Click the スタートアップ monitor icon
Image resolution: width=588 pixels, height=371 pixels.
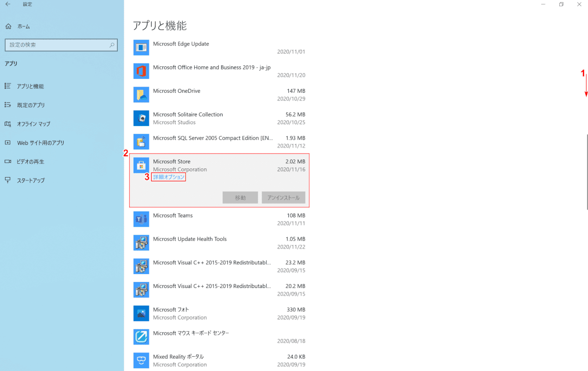pyautogui.click(x=7, y=180)
